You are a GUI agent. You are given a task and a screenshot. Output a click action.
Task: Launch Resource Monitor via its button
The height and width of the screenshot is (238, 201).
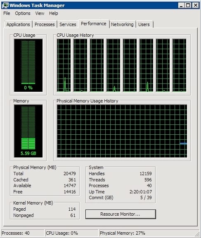[121, 214]
